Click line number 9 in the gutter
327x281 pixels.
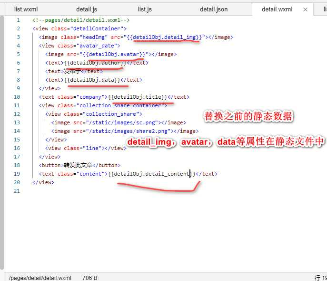(19, 88)
